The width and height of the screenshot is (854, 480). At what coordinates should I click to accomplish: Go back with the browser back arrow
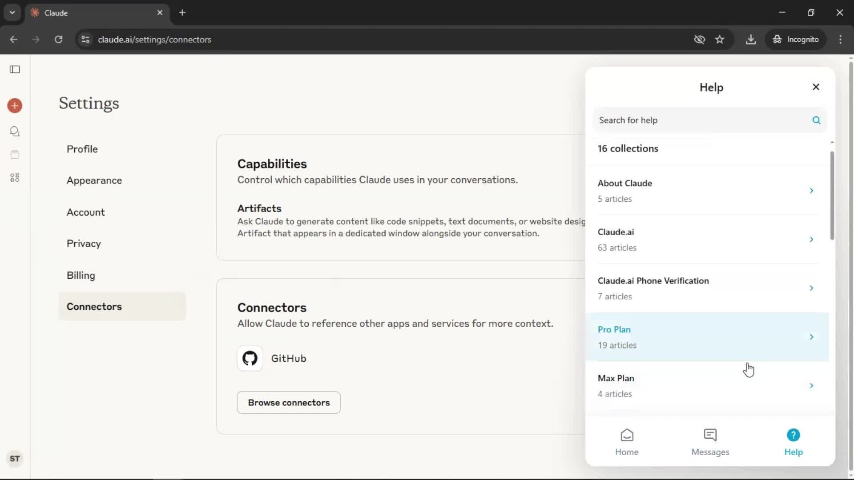click(14, 40)
